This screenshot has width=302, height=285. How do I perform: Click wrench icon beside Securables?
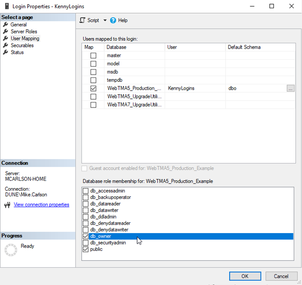(5, 46)
